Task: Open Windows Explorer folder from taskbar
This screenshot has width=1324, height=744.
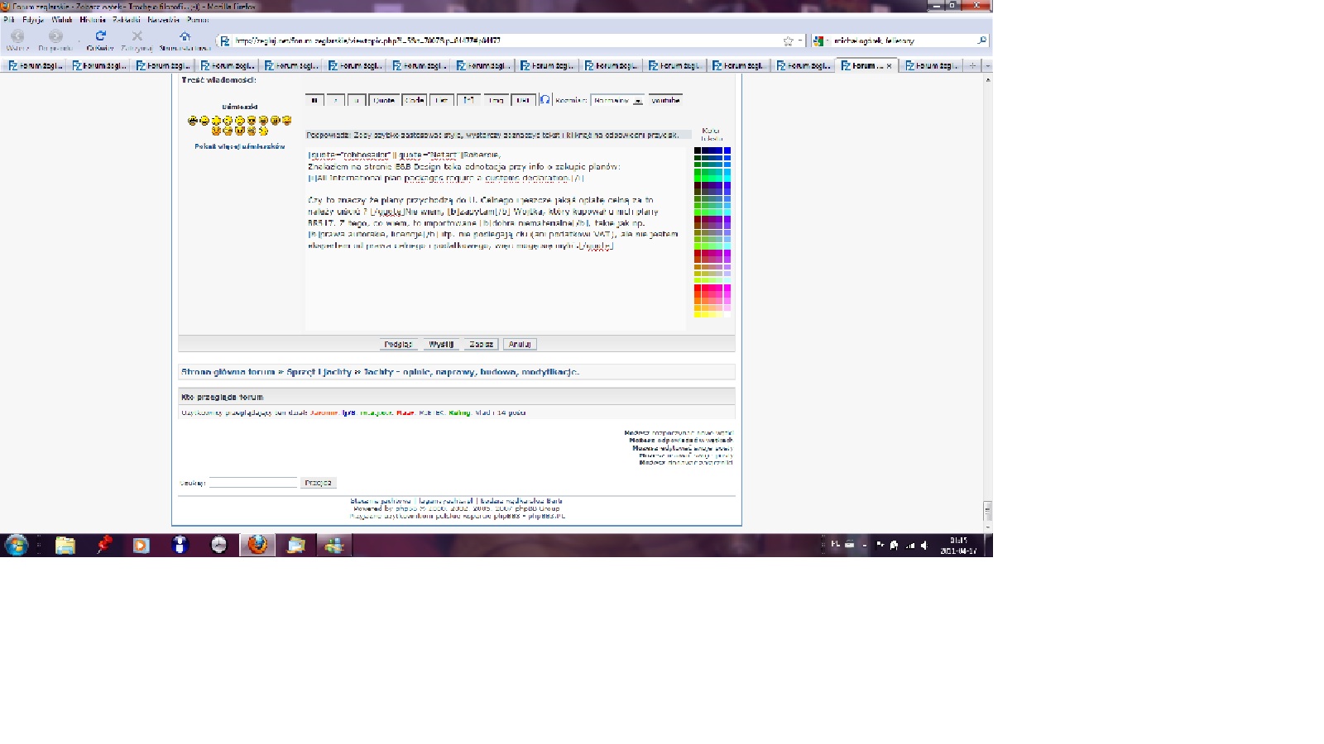Action: point(65,545)
